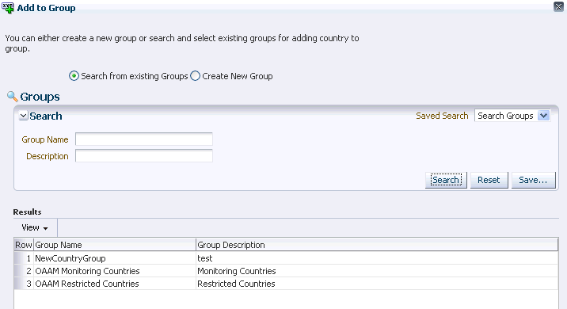Click the Add to Group dialog icon
The image size is (567, 309).
pos(8,8)
